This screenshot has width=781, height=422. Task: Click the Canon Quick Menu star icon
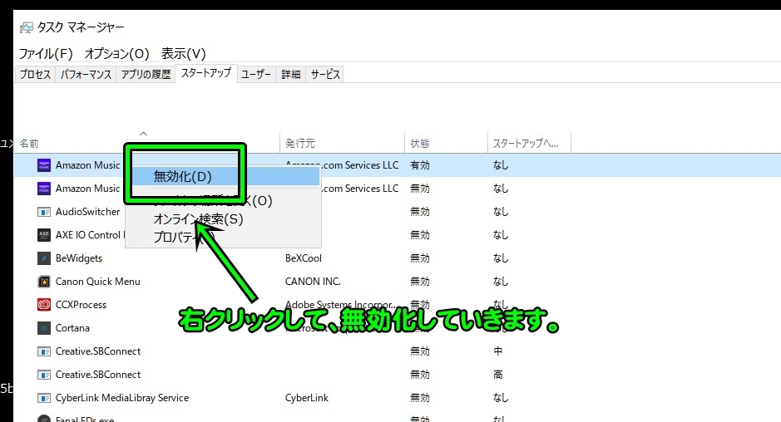tap(44, 282)
